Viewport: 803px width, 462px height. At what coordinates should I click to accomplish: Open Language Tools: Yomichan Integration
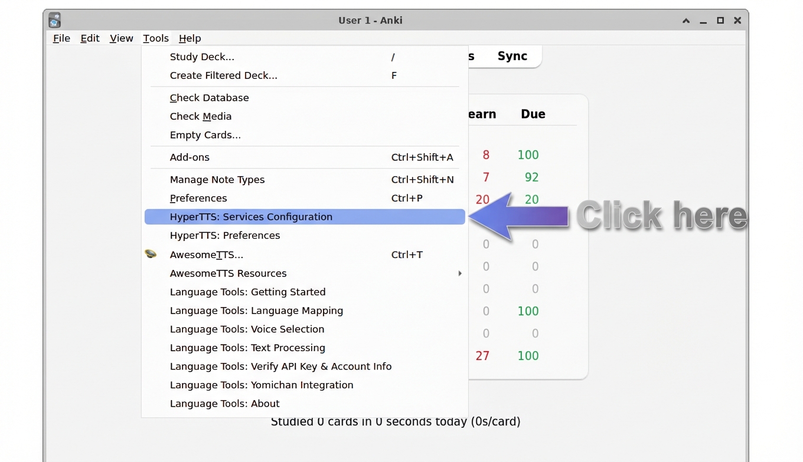point(262,385)
